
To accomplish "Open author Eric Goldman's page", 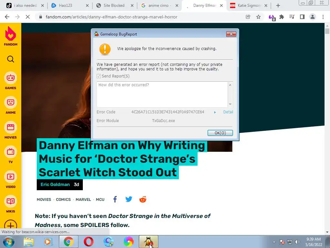I will pyautogui.click(x=55, y=184).
